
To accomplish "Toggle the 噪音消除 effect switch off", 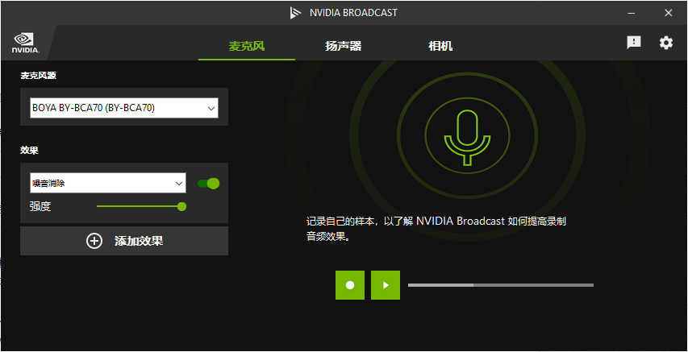I will 208,184.
